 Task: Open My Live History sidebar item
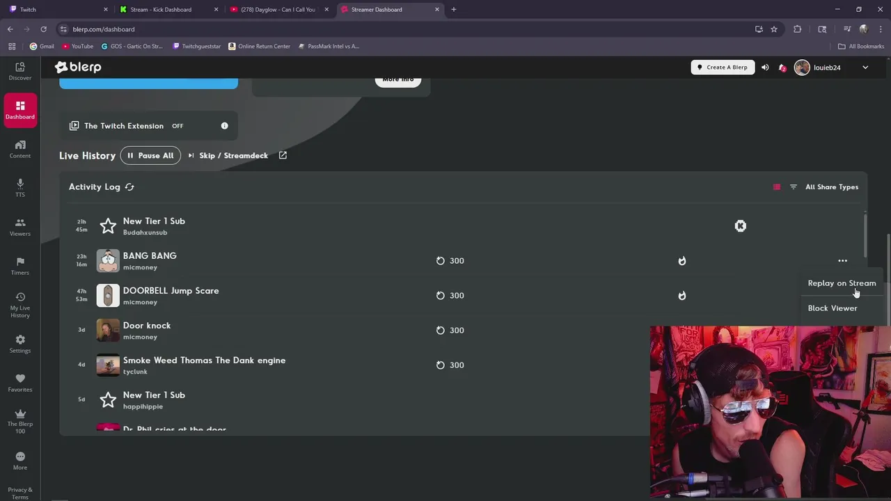(20, 305)
